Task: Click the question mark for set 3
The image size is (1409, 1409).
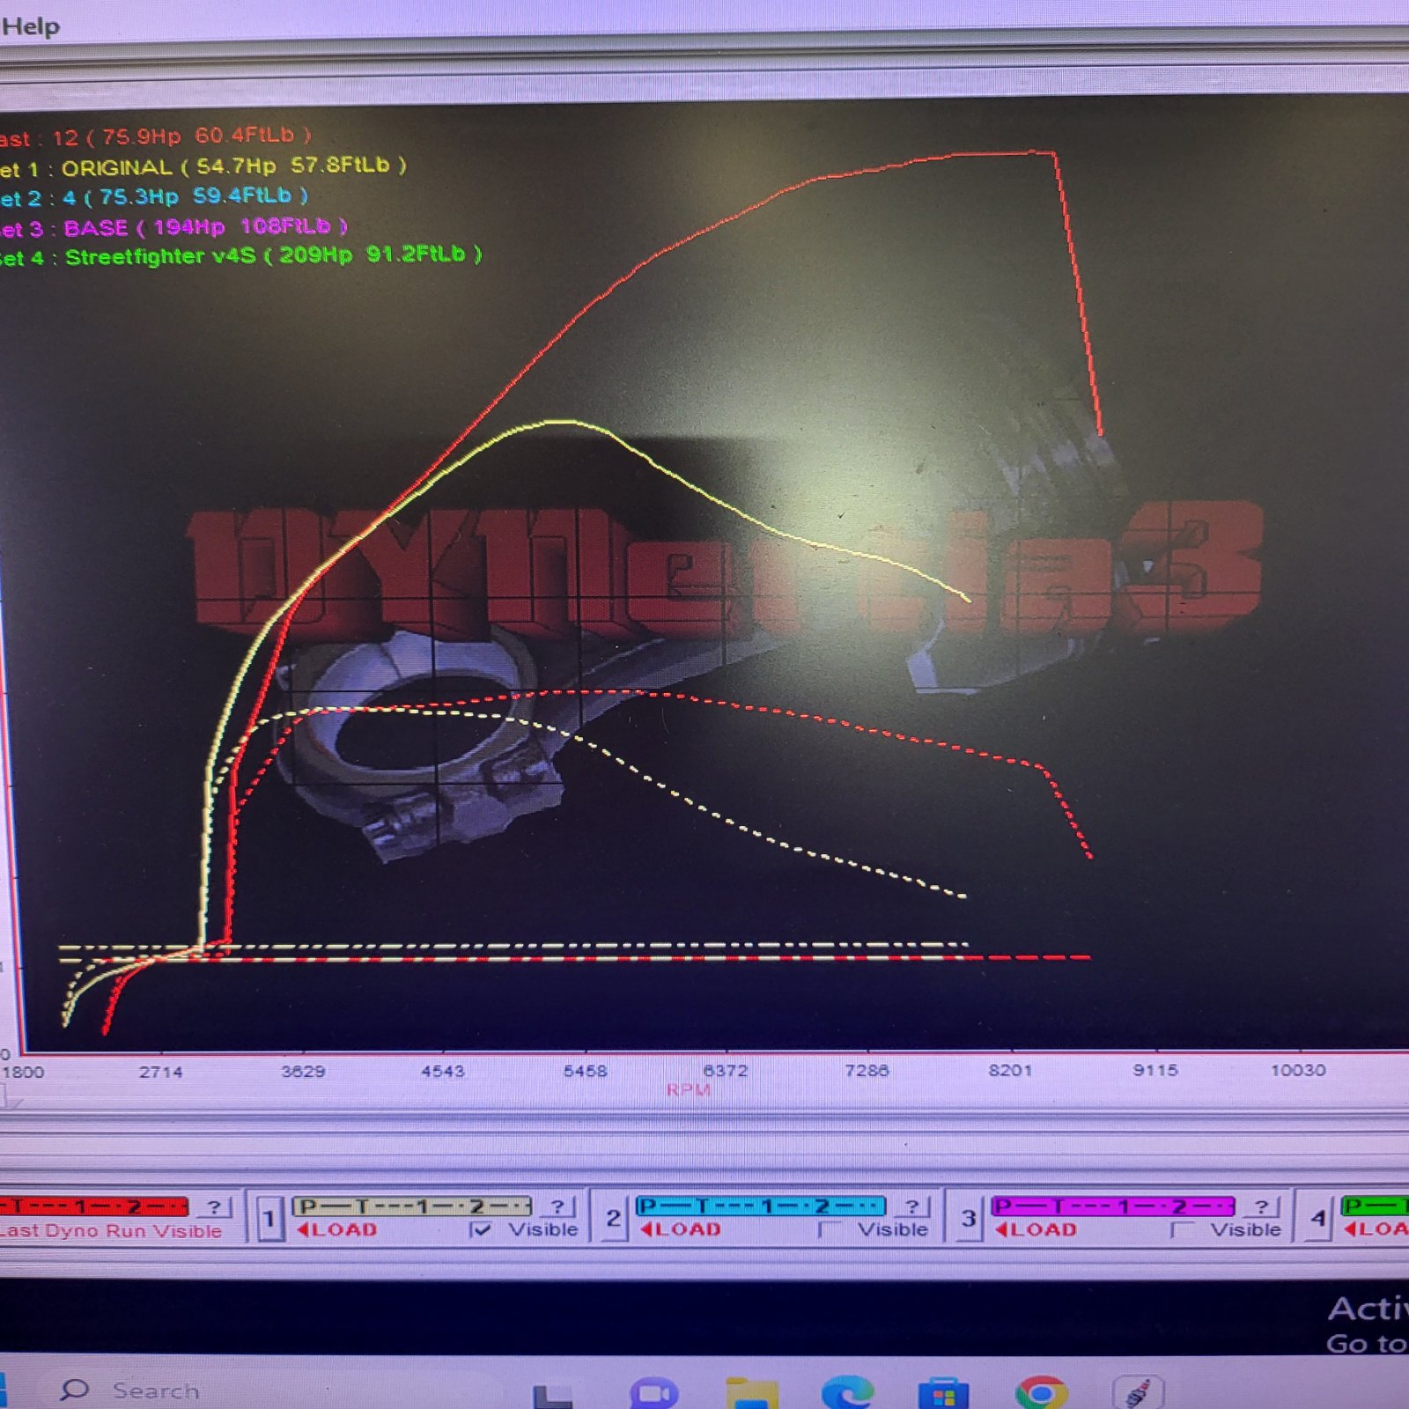Action: [1261, 1206]
